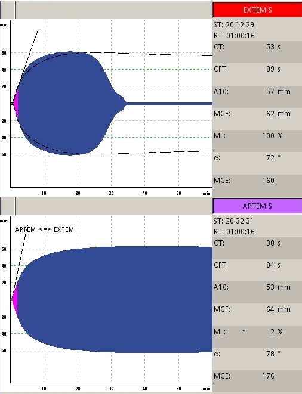302x394 pixels.
Task: Select the red EXTEM S header
Action: 257,10
